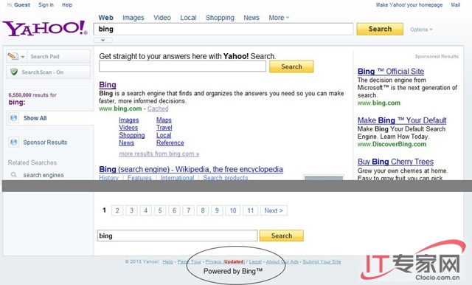Screen dimensions: 472x285
Task: Open the footer Legal link
Action: coord(255,262)
